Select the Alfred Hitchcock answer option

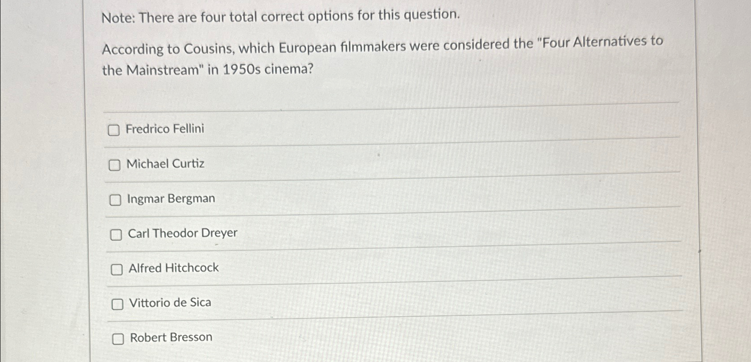pos(173,268)
